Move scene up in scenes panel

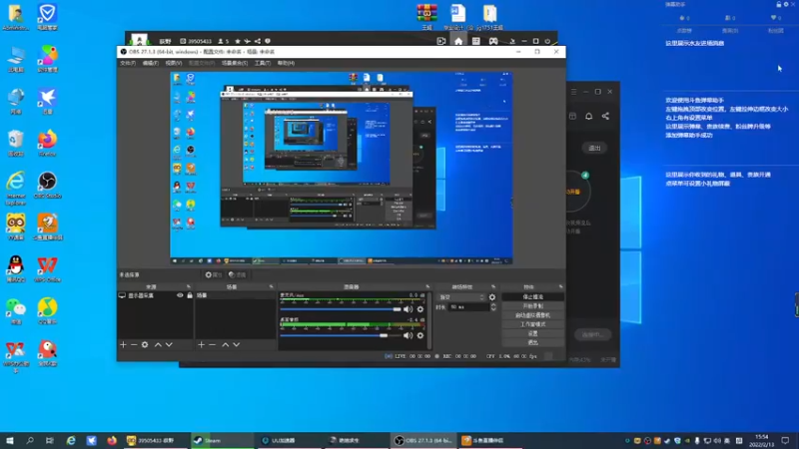(x=226, y=344)
